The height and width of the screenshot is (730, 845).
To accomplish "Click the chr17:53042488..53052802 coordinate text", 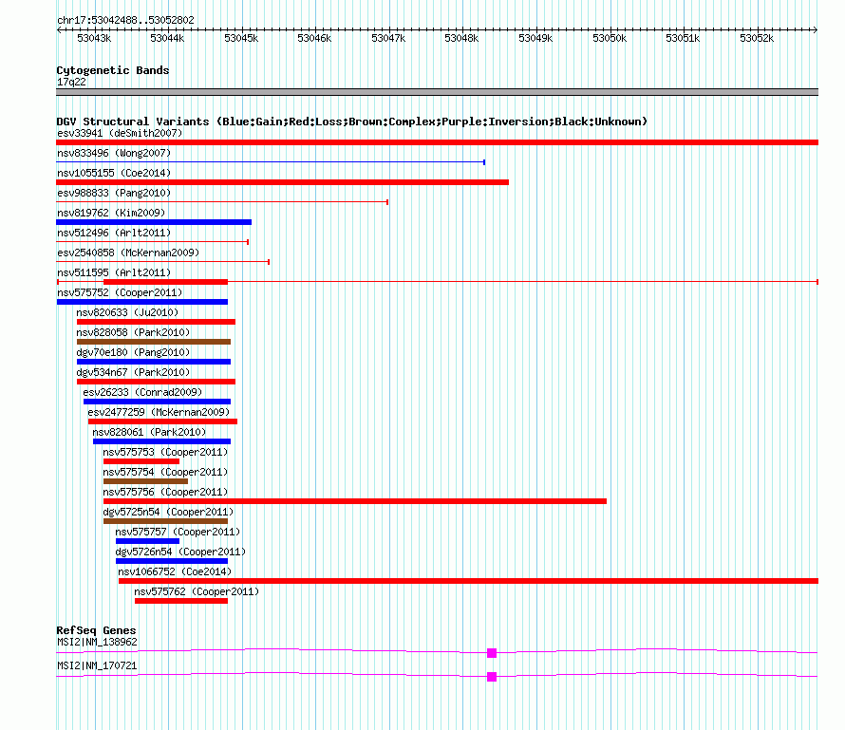I will (125, 20).
